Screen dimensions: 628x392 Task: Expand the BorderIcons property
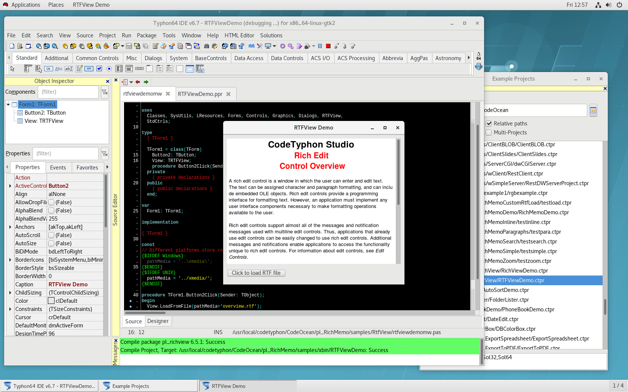10,260
